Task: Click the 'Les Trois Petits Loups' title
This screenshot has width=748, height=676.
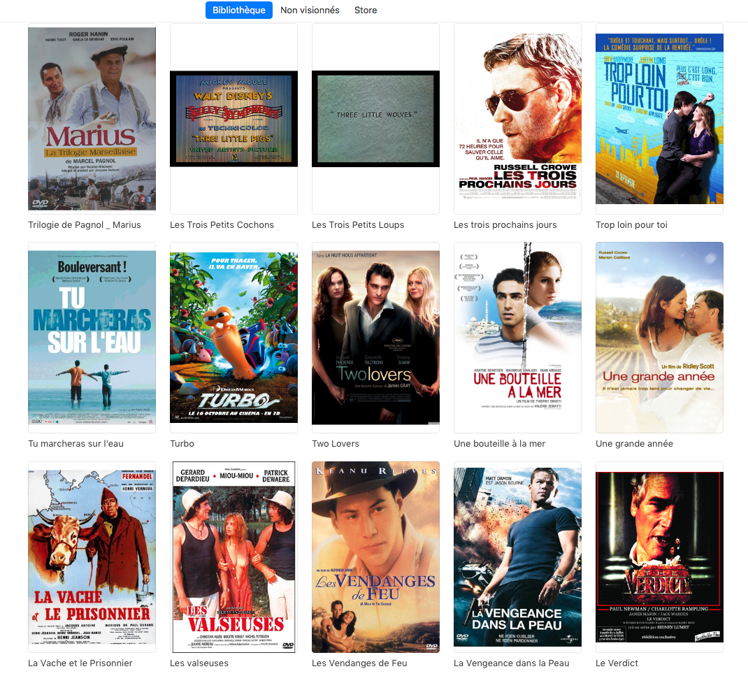Action: (x=358, y=224)
